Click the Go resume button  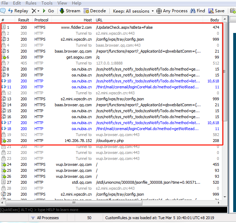(x=48, y=11)
